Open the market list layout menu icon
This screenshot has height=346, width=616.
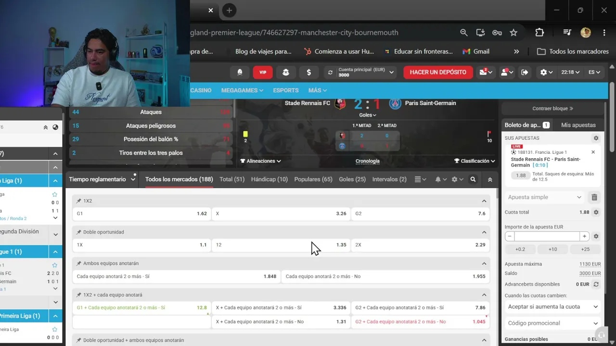click(420, 179)
